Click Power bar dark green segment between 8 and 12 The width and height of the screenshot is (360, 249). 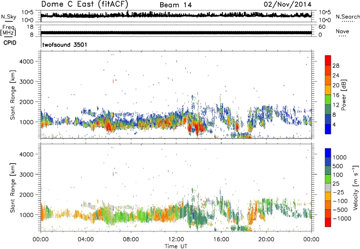tap(328, 109)
